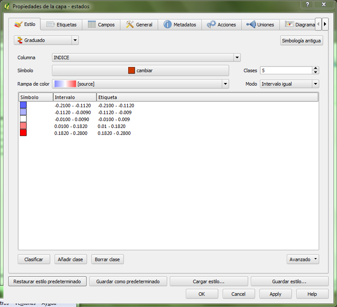Click the Apply button
The image size is (337, 307).
pos(275,294)
